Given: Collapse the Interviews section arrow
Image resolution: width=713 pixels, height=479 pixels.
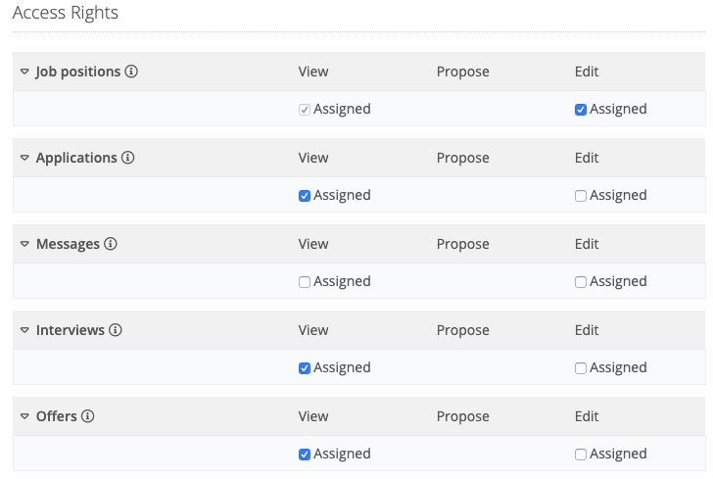Looking at the screenshot, I should point(24,330).
